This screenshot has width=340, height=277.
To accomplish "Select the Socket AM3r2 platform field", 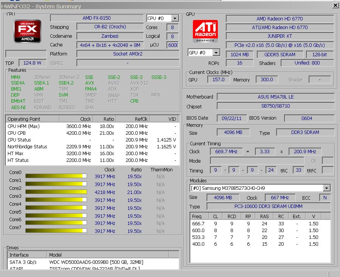I will pos(128,54).
